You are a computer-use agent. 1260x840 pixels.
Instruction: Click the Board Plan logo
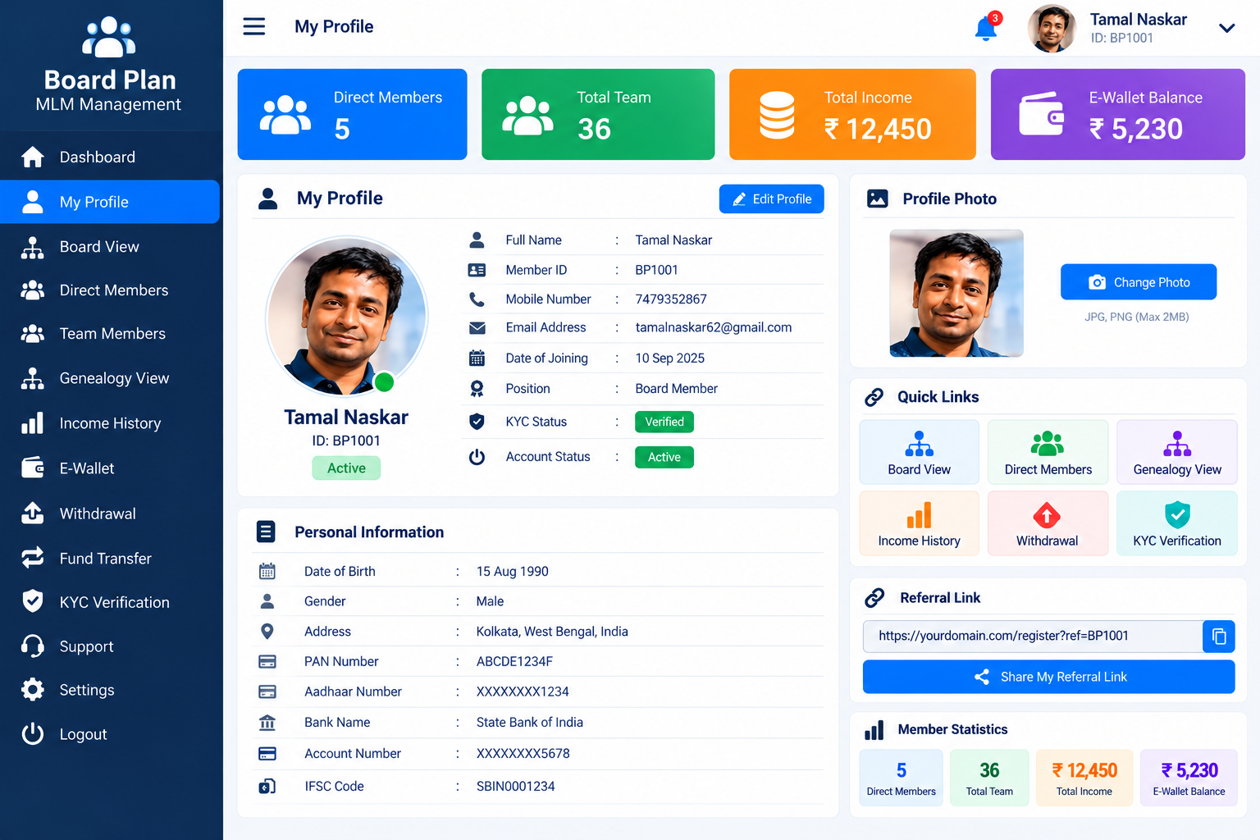pyautogui.click(x=110, y=66)
